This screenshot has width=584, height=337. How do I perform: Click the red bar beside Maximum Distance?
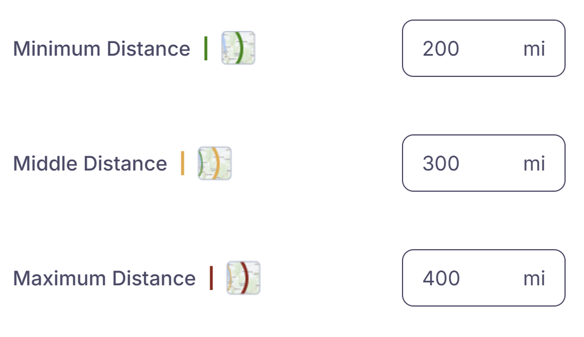[x=211, y=278]
